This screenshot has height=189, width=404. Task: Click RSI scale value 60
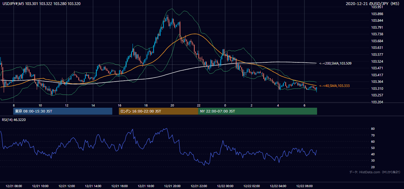click(x=373, y=141)
